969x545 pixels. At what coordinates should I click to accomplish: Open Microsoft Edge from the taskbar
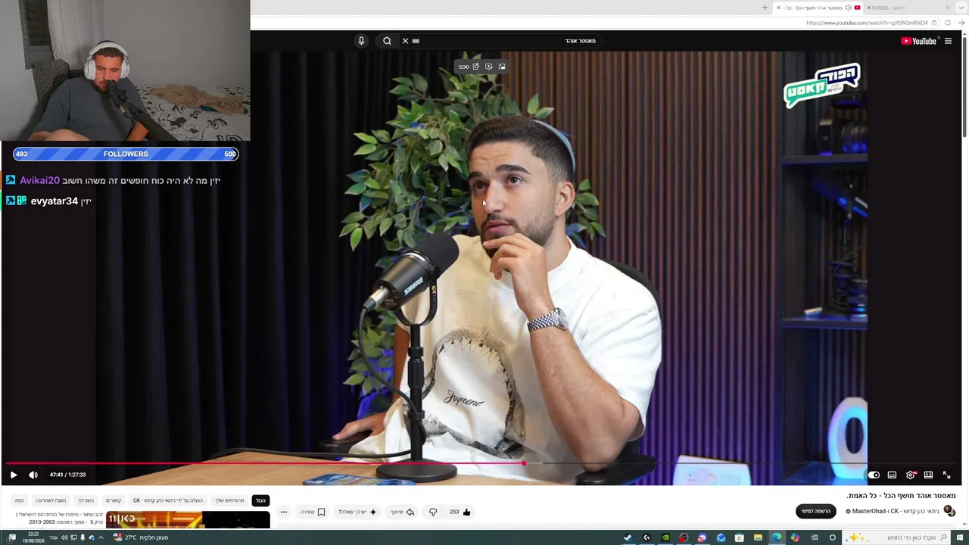pos(777,537)
